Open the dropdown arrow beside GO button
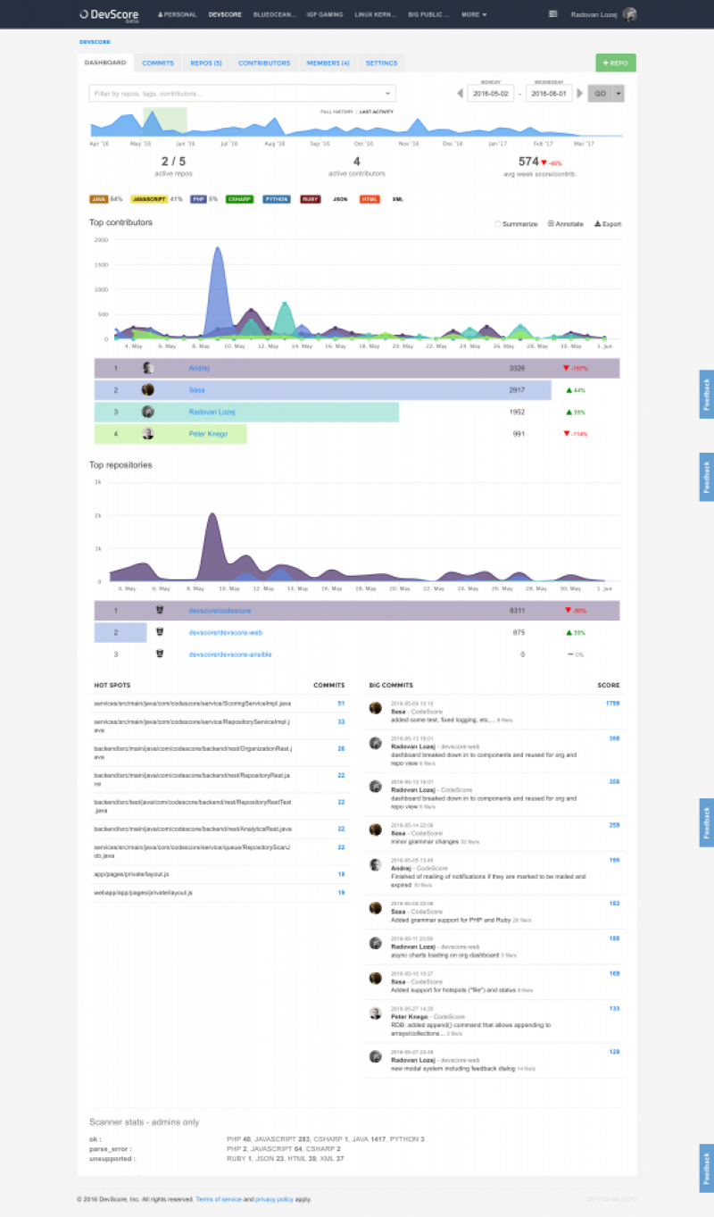This screenshot has height=1217, width=714. [x=619, y=94]
